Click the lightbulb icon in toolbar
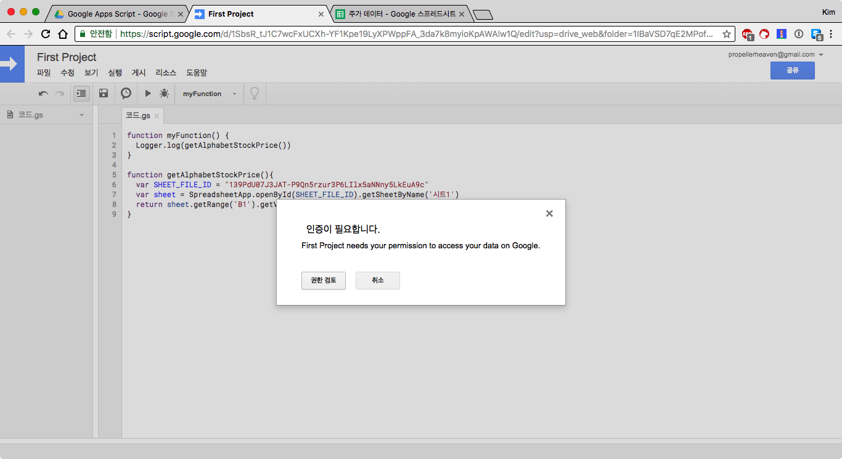Screen dimensions: 842x459 coord(253,94)
